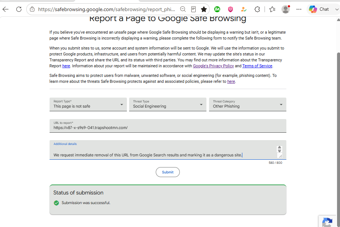Open the Threat Category dropdown
This screenshot has width=340, height=227.
pyautogui.click(x=248, y=104)
